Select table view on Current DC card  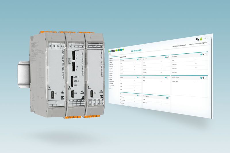point(201,55)
